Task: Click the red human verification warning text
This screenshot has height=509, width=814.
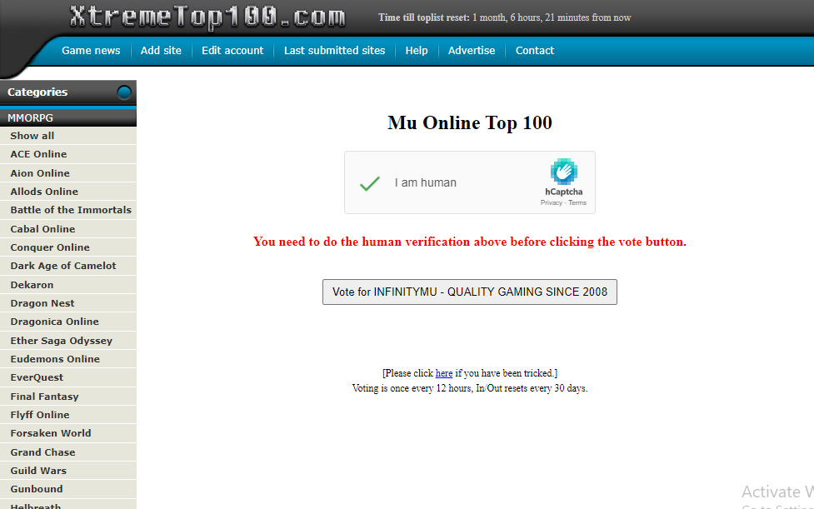Action: 470,242
